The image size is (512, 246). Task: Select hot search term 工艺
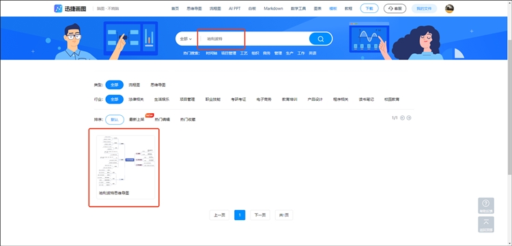tap(244, 53)
